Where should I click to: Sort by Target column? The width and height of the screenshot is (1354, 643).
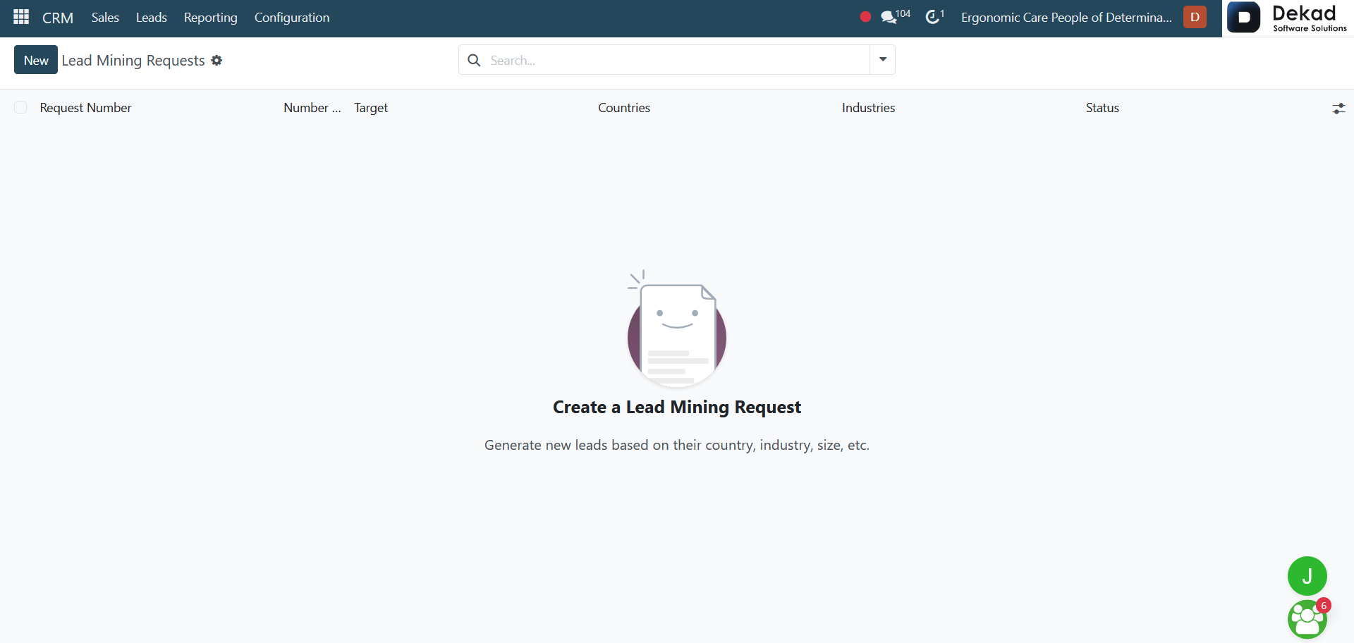tap(371, 108)
